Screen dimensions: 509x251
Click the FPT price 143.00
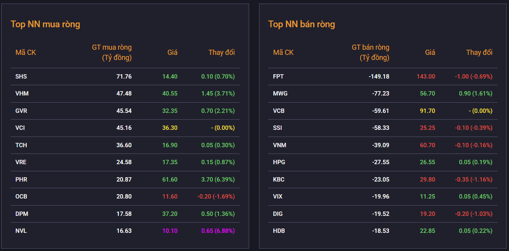[x=426, y=77]
